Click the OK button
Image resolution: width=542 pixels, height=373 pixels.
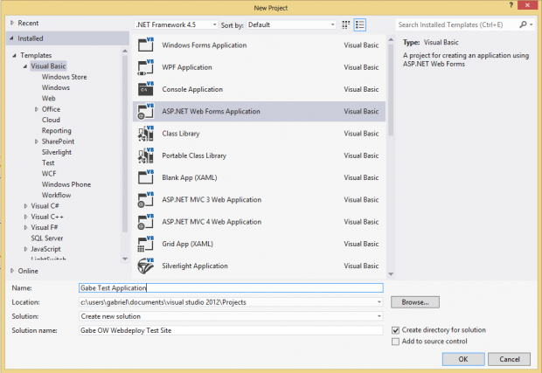[463, 359]
